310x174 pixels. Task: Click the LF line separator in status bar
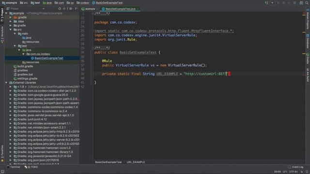[285, 172]
